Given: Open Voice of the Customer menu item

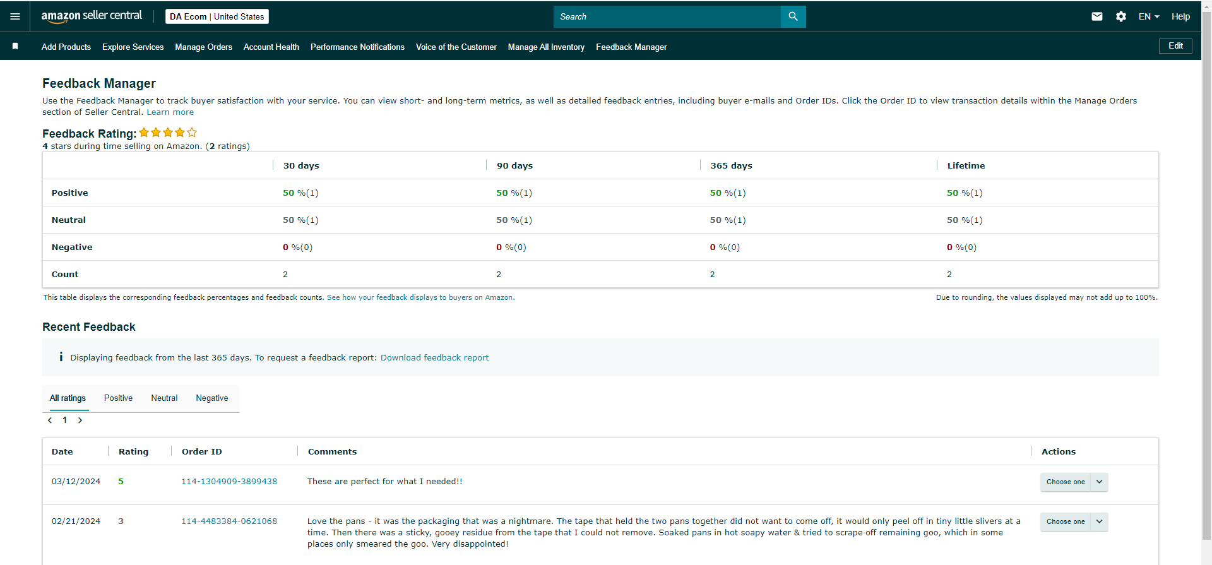Looking at the screenshot, I should pyautogui.click(x=456, y=47).
